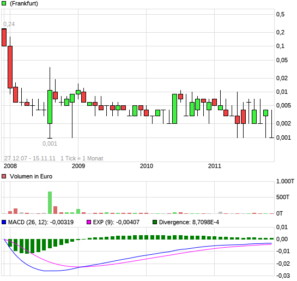297x281 pixels.
Task: Click the date range text 27.12.07 - 15.11.11
Action: 30,158
